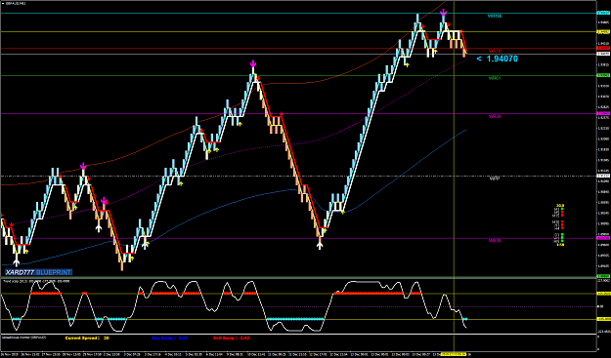Viewport: 611px width, 358px height.
Task: Click the green level label under green line
Action: (495, 78)
